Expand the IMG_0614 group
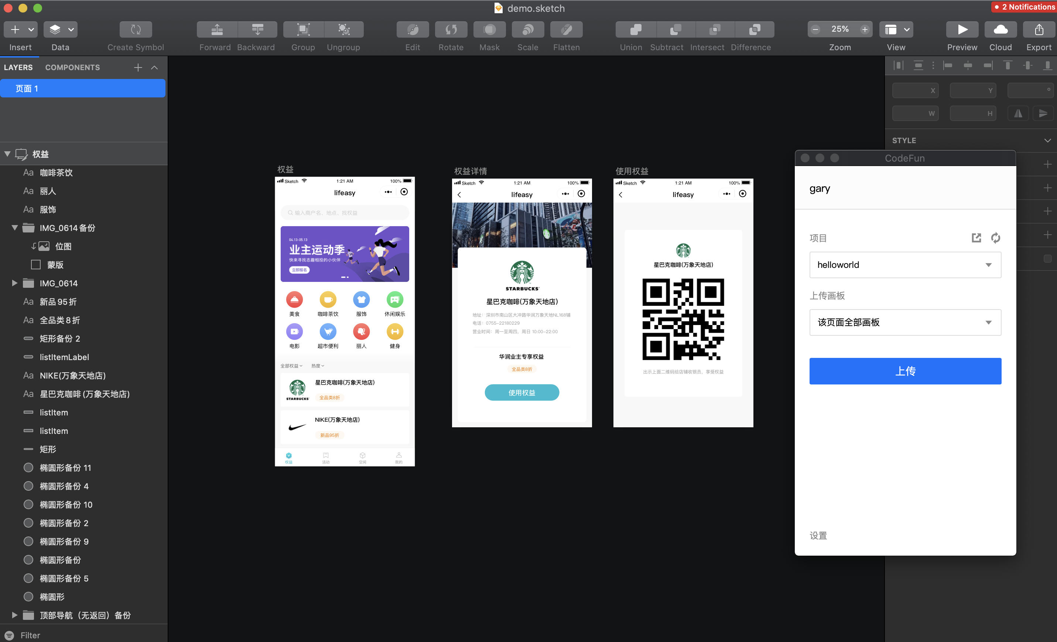The image size is (1057, 642). 14,283
